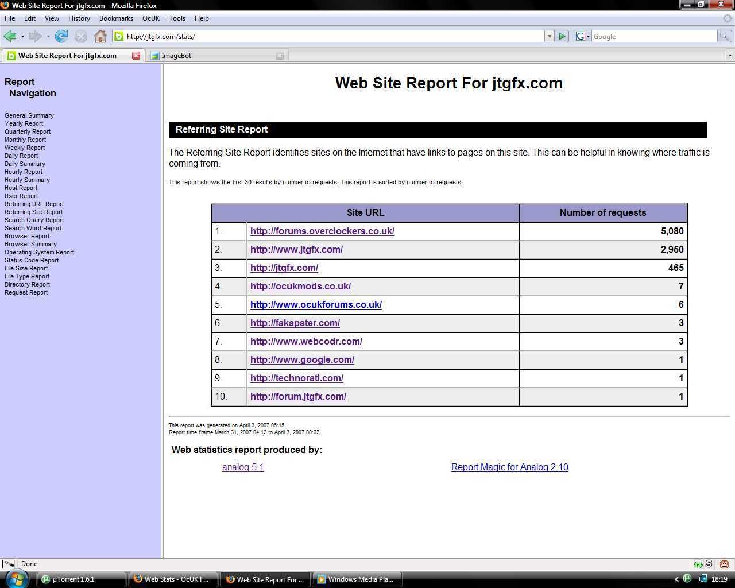Click the search magnifier icon
The image size is (735, 588).
point(725,36)
